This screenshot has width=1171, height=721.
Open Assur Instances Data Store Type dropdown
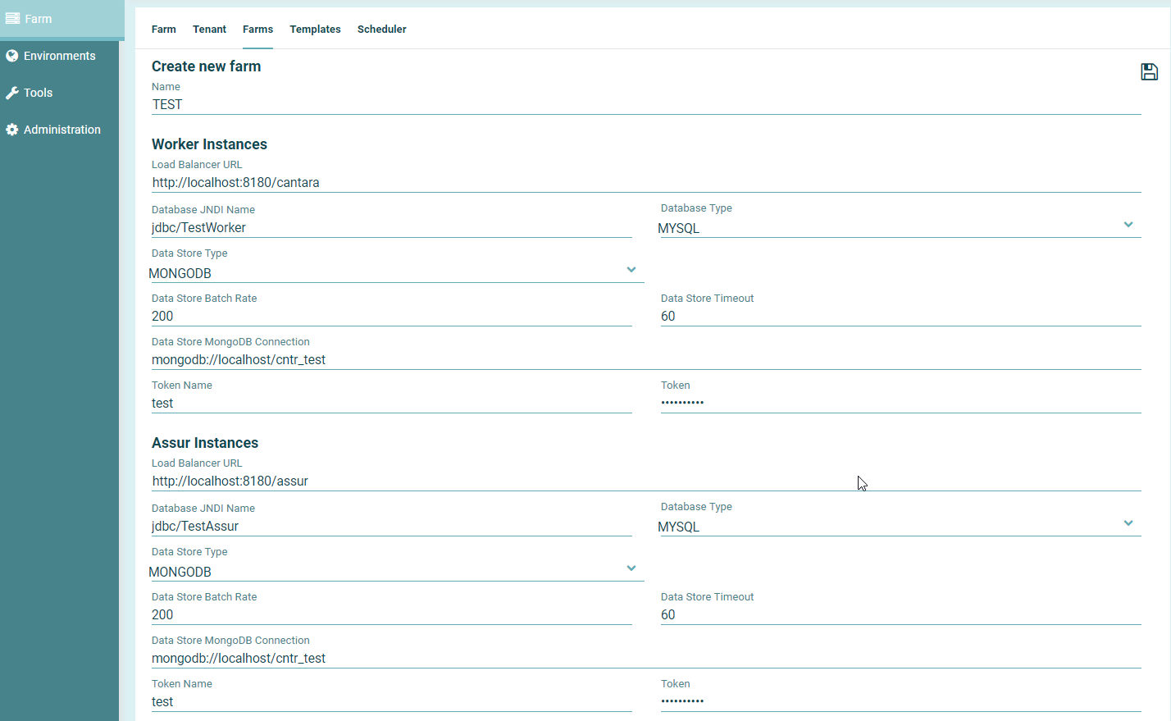631,568
